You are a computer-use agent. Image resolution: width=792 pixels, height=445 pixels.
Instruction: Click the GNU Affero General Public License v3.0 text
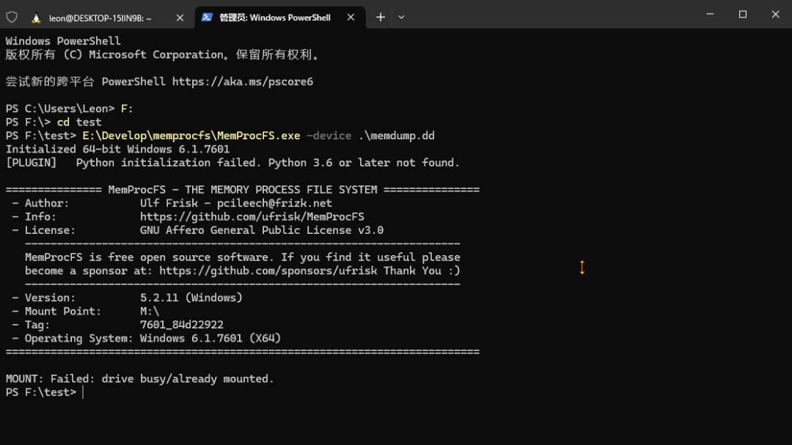coord(262,230)
